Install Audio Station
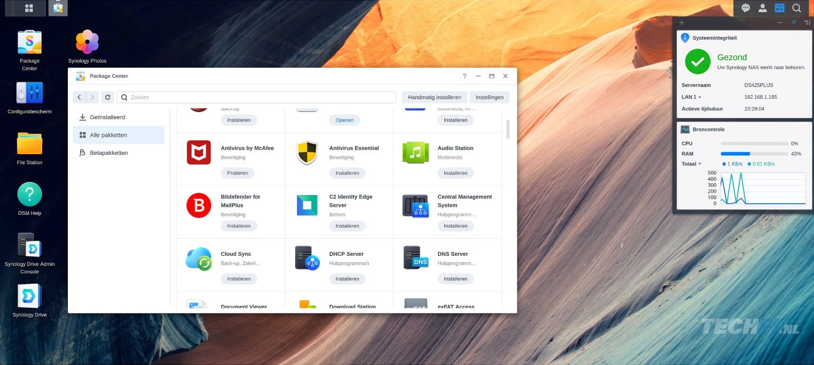The height and width of the screenshot is (365, 814). click(x=456, y=173)
